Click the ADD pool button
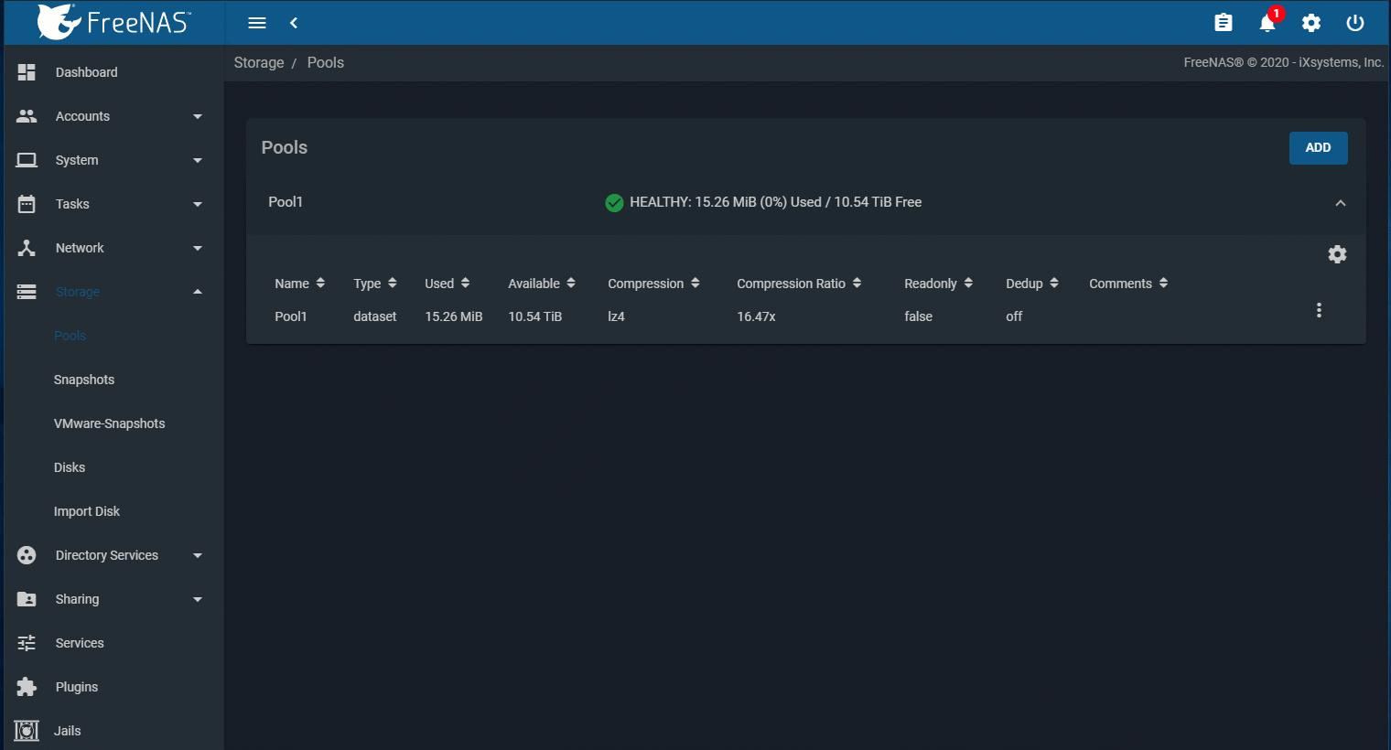The height and width of the screenshot is (750, 1391). pos(1318,147)
